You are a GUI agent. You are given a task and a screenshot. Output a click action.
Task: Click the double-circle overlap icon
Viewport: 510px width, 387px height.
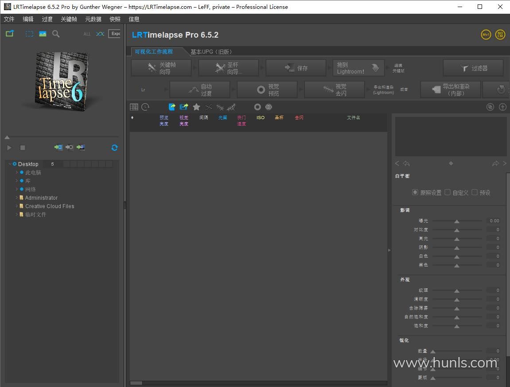pyautogui.click(x=269, y=107)
